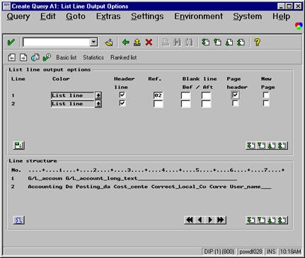Click Blank line Aft field for line 1
Screen dimensions: 305x258
(206, 95)
